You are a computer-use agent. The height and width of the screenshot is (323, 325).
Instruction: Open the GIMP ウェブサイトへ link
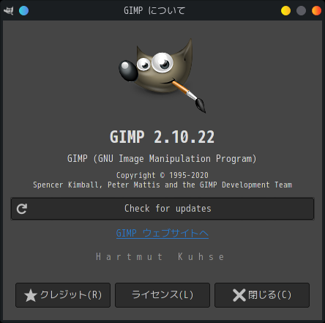coord(162,233)
